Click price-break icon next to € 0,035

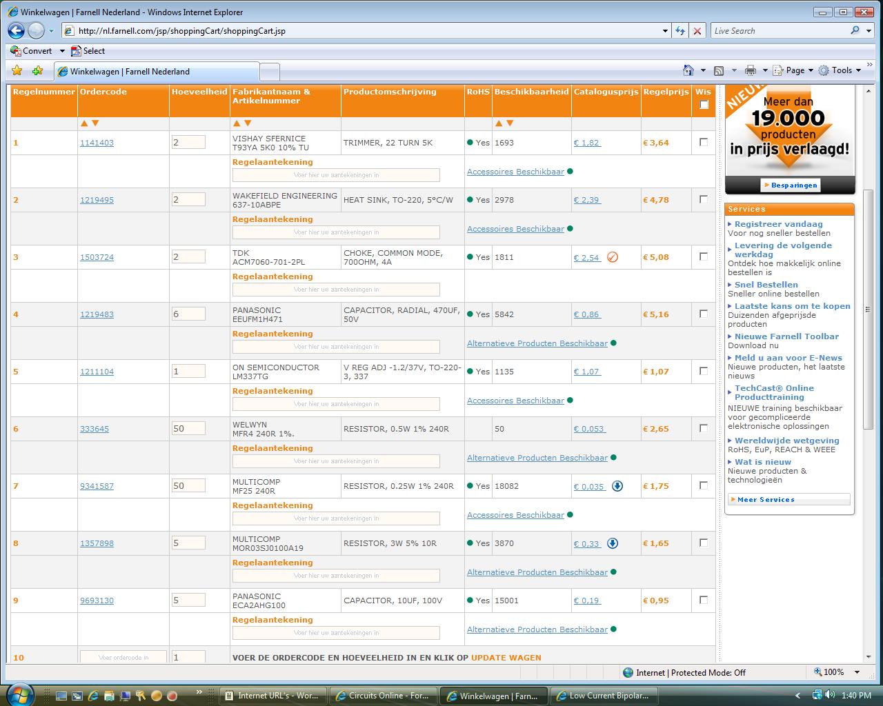coord(617,486)
